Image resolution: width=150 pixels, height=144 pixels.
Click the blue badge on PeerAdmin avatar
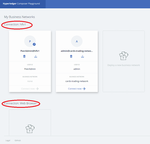[34, 44]
